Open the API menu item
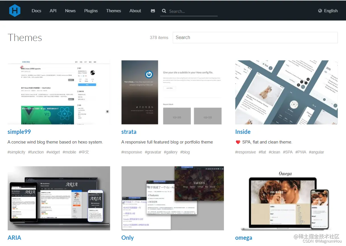 [53, 11]
